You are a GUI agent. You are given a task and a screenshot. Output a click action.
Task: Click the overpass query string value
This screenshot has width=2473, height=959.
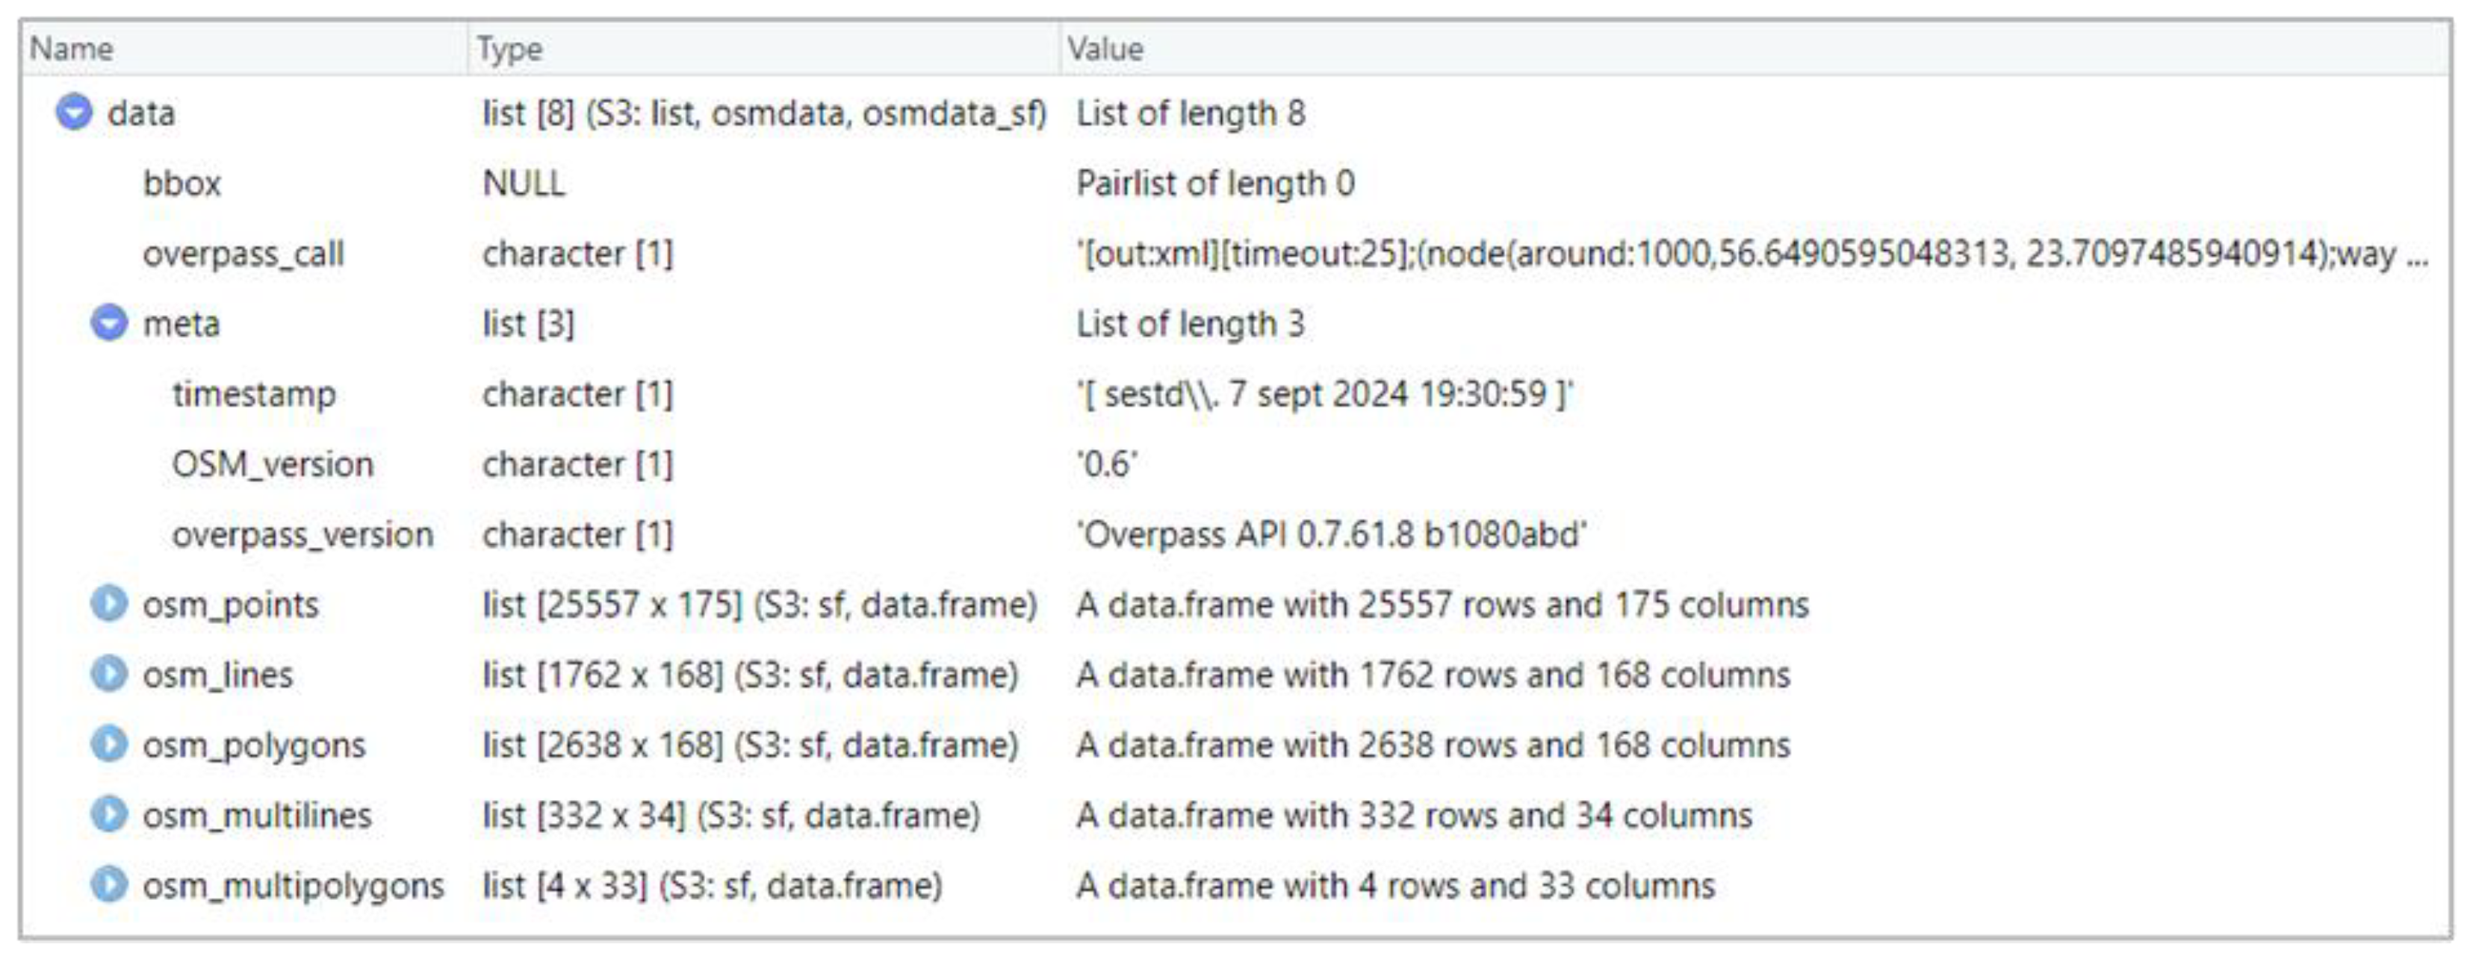tap(1753, 253)
